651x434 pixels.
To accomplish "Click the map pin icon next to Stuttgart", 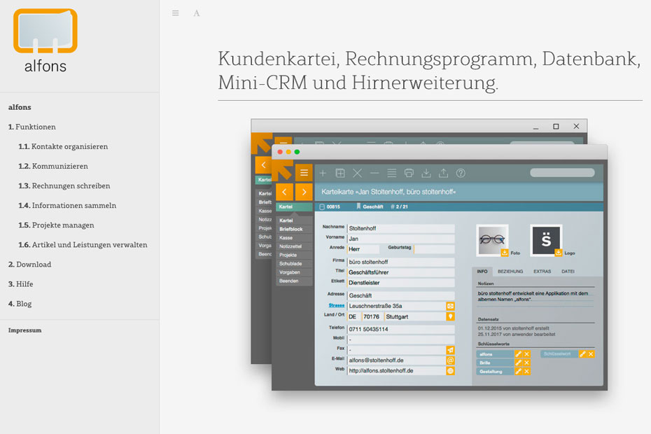I will 449,316.
